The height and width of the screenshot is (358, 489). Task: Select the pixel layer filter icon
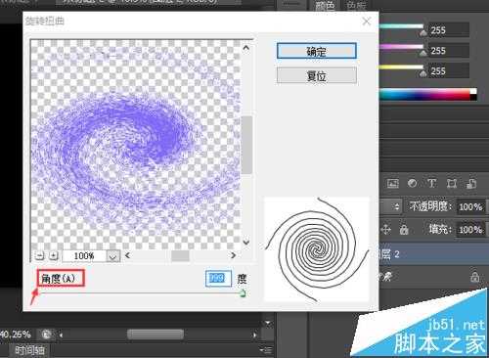(x=393, y=184)
